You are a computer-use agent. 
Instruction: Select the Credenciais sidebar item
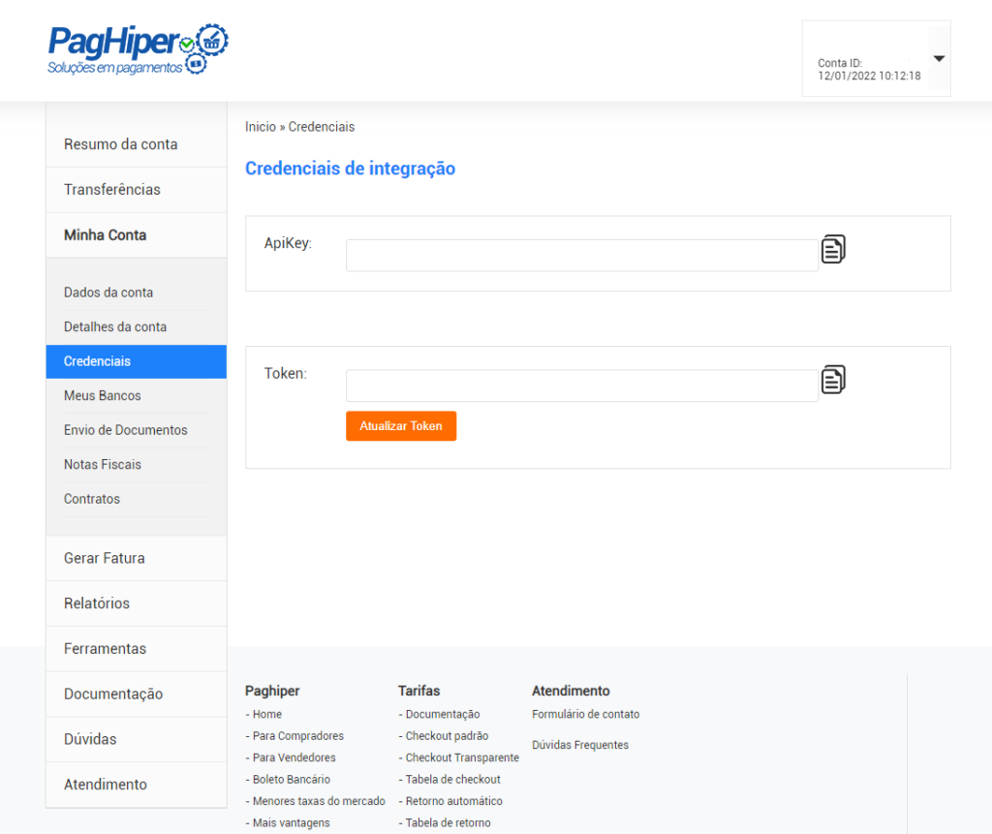[137, 361]
